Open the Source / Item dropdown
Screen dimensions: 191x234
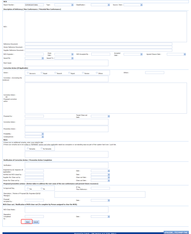[133, 5]
